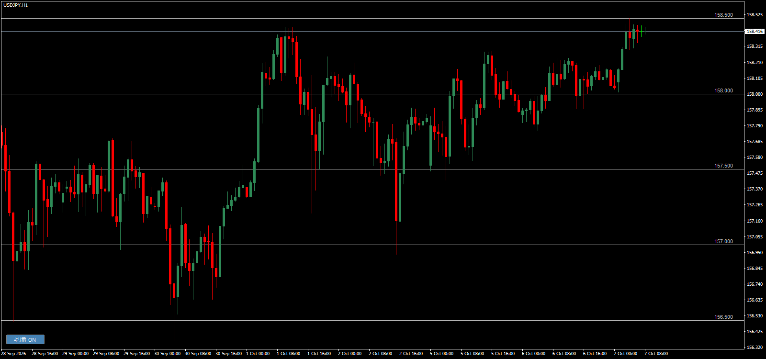Click the 5 Oct 08:00 time label
Screen dimensions: 766x359
(x=473, y=354)
